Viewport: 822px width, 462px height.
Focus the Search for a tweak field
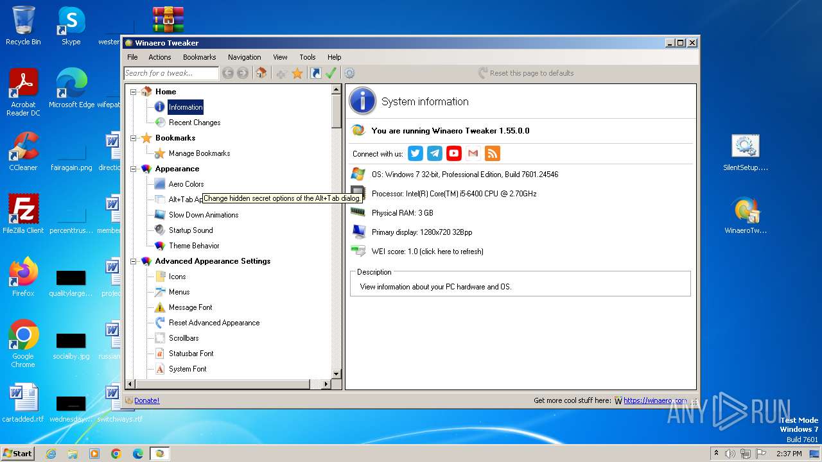(171, 73)
